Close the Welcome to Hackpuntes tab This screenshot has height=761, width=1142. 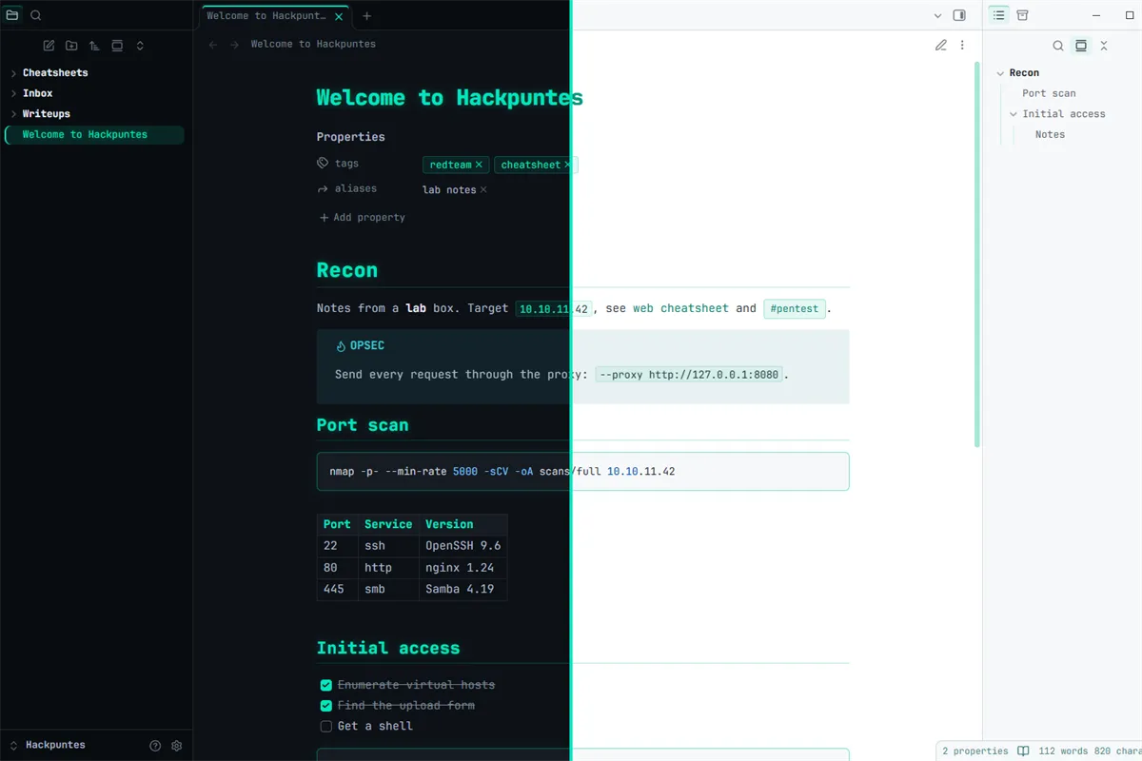pyautogui.click(x=339, y=16)
